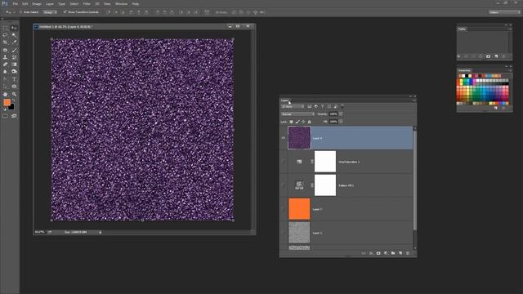
Task: Select the purple Layer 4 thumbnail
Action: [299, 138]
